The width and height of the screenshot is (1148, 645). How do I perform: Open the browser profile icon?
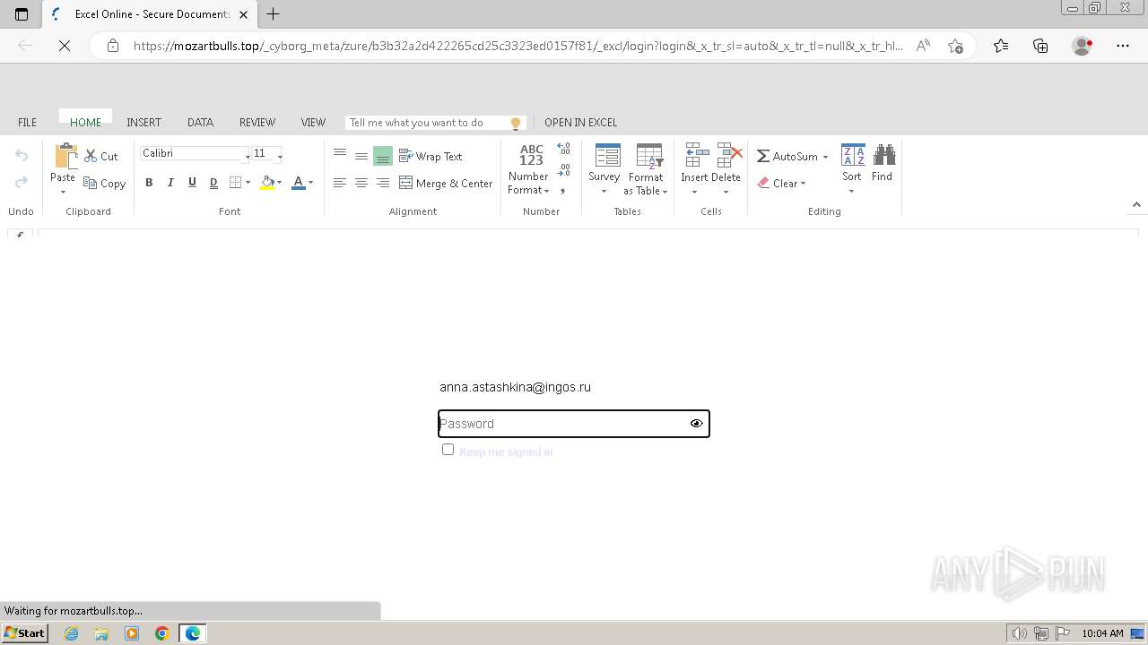point(1083,46)
